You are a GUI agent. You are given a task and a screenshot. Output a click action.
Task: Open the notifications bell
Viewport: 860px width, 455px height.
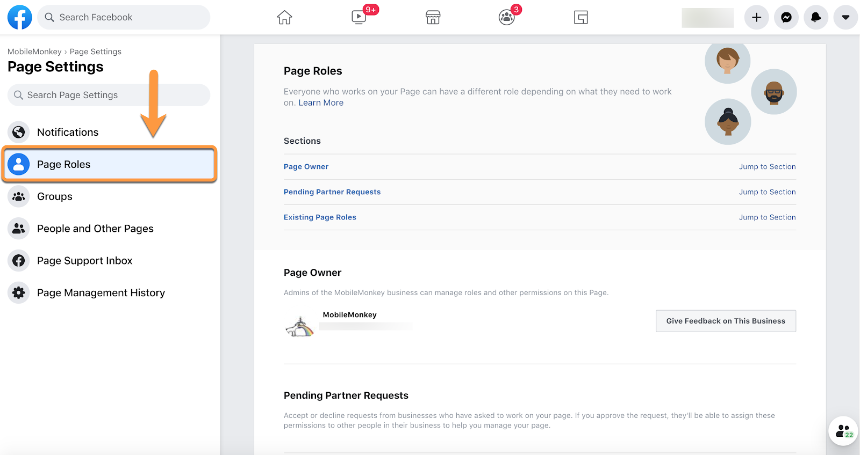point(816,18)
